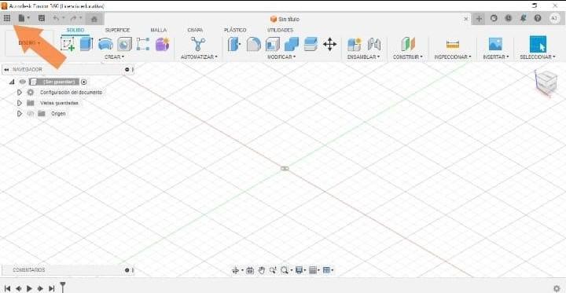The height and width of the screenshot is (293, 566).
Task: Click the Redo arrow icon
Action: 74,18
